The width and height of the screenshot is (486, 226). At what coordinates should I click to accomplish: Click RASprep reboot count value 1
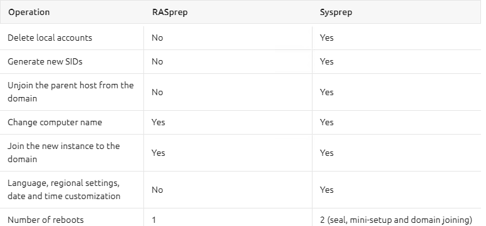point(154,220)
